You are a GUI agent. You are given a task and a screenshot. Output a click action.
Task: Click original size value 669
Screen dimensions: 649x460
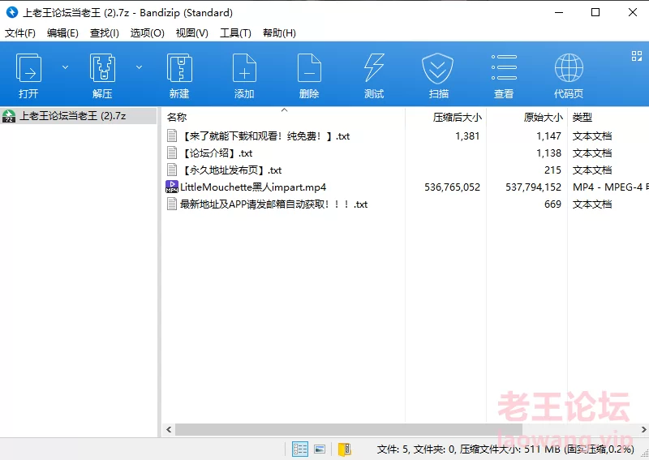coord(552,204)
